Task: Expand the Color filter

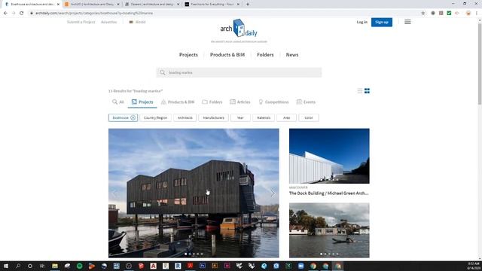Action: click(309, 117)
